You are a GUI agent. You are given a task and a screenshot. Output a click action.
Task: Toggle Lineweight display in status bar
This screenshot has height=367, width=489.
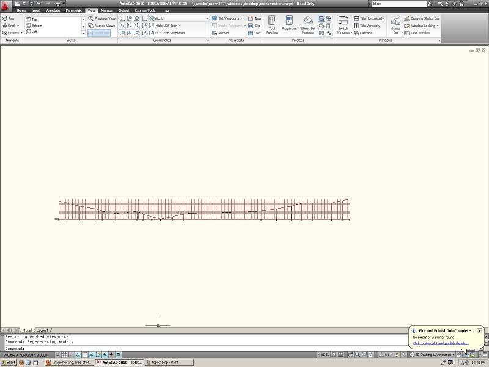coord(112,355)
